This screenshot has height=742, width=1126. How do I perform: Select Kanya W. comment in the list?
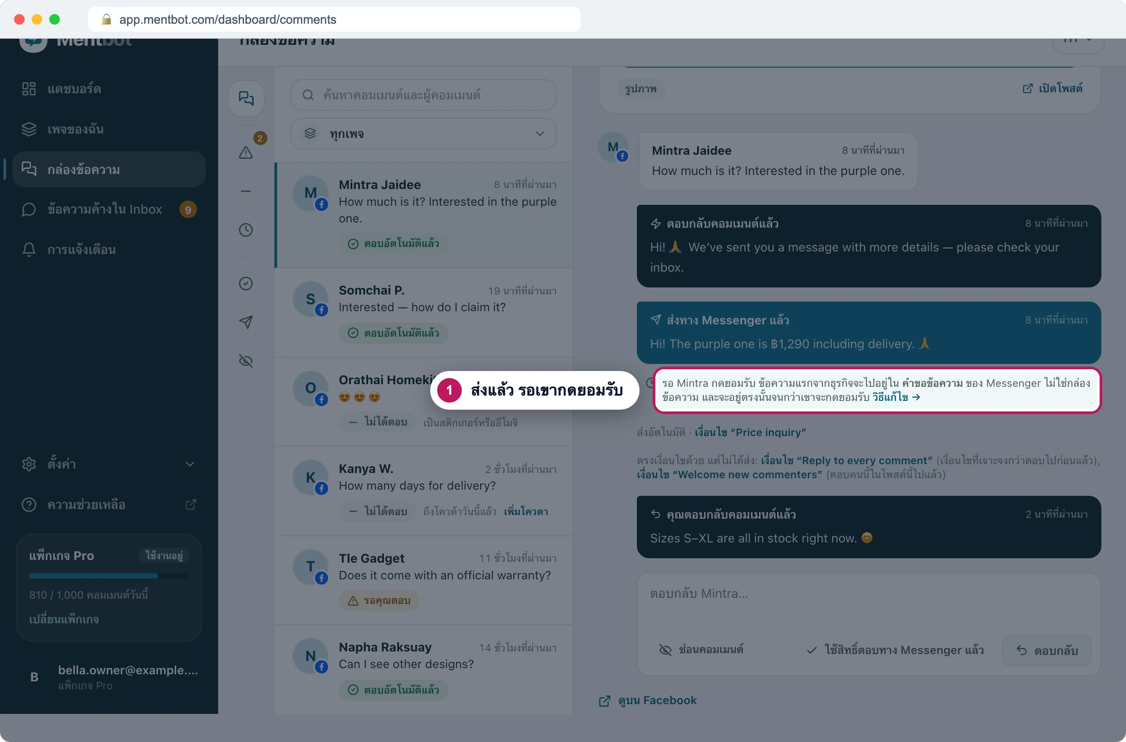(424, 491)
